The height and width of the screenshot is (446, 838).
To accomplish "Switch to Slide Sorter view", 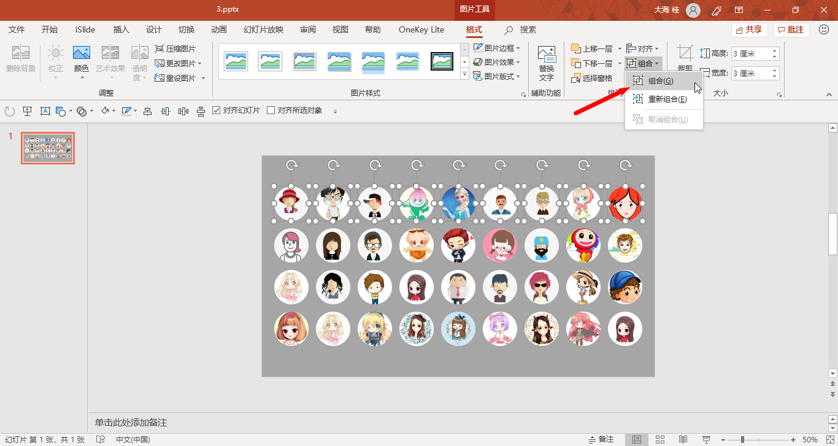I will (x=660, y=439).
